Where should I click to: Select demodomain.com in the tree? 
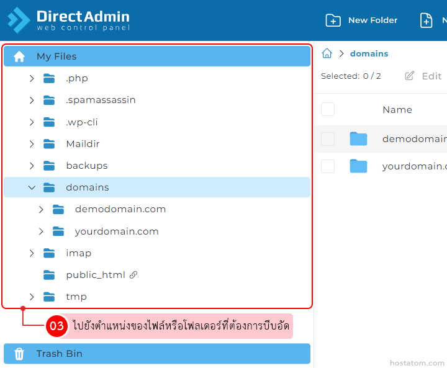coord(120,210)
